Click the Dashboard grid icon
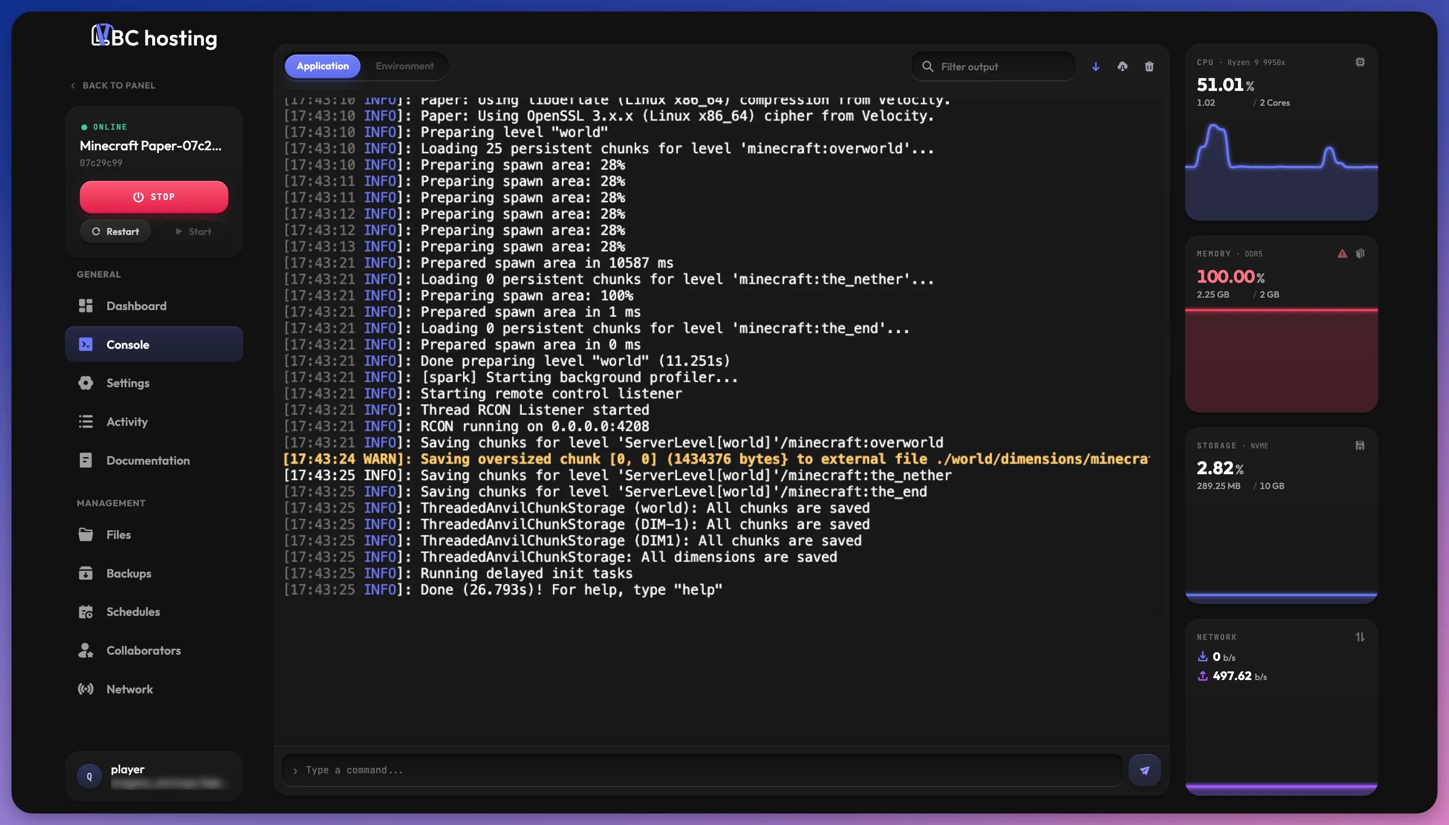 (x=86, y=306)
